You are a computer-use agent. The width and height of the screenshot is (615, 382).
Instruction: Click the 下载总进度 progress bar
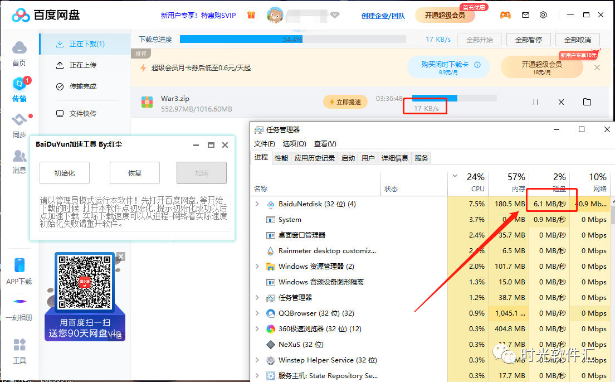click(292, 39)
